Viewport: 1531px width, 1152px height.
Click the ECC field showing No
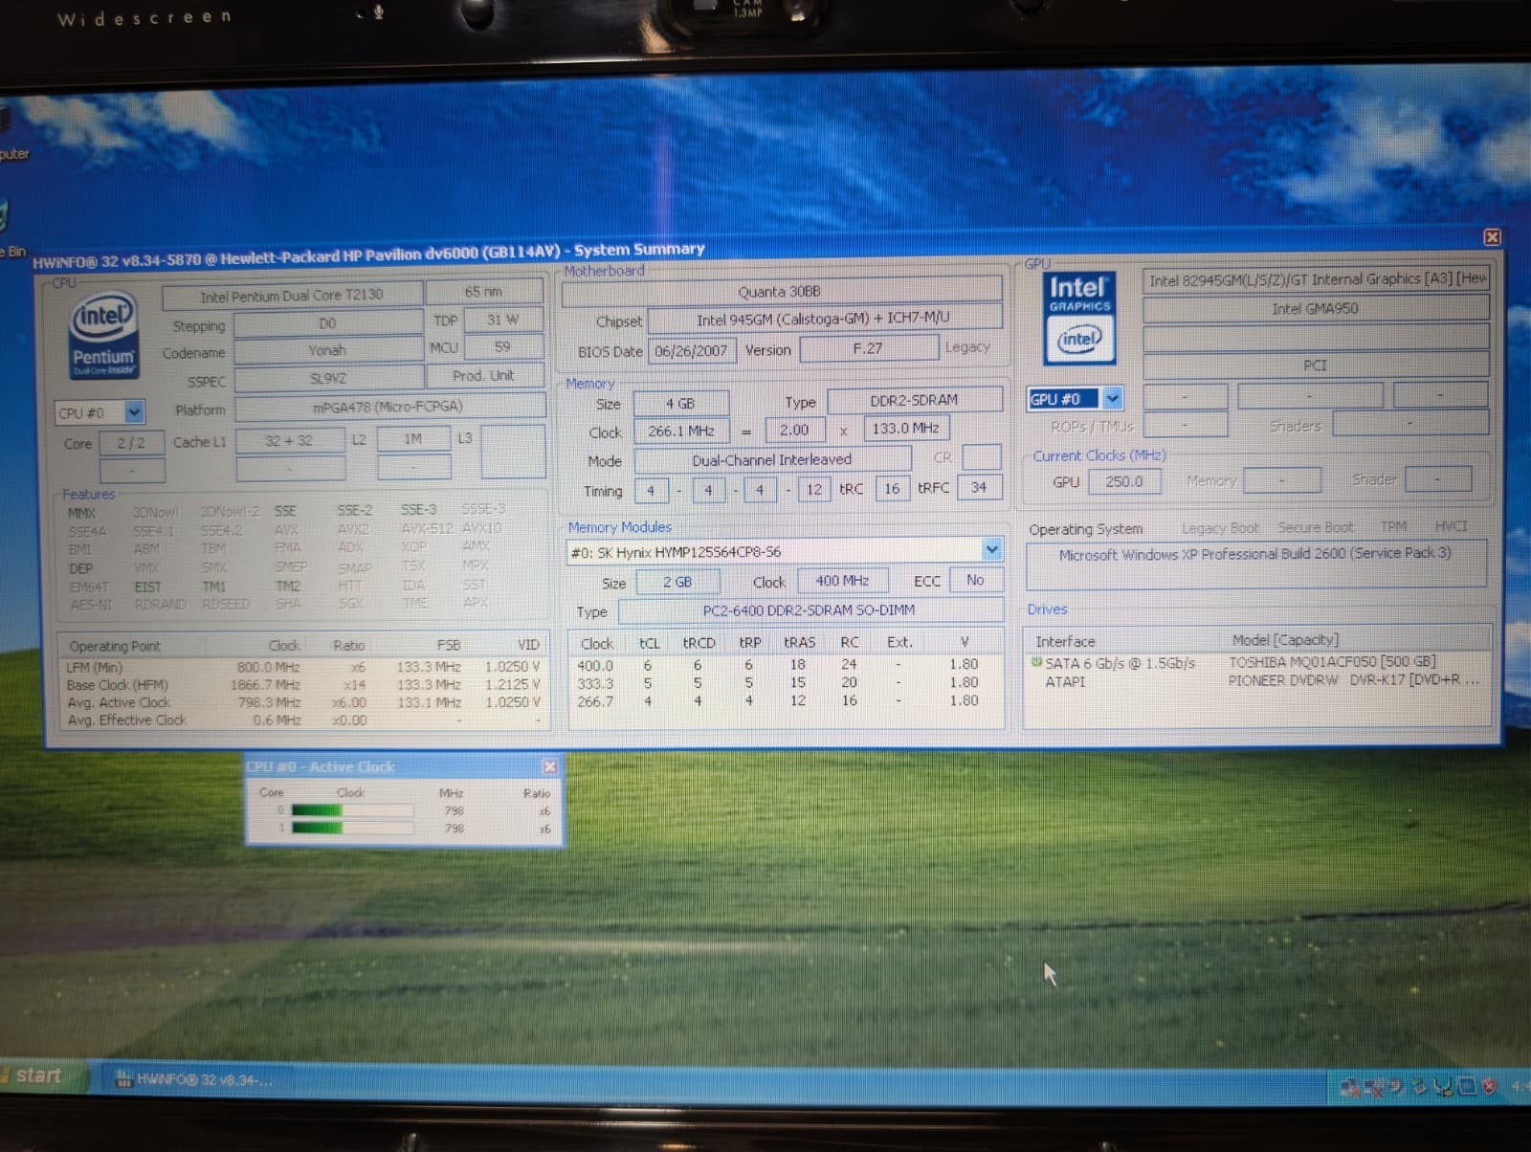[x=975, y=580]
